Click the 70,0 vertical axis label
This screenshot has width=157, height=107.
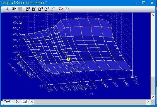(17, 17)
